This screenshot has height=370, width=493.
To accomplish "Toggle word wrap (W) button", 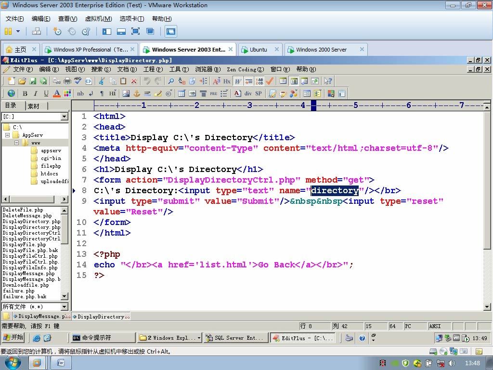I will 238,81.
